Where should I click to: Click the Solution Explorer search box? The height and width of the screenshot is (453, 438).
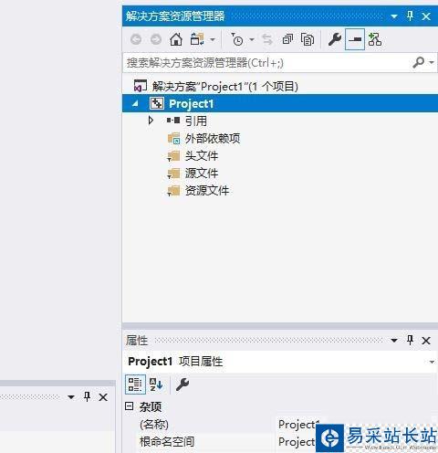pyautogui.click(x=266, y=63)
